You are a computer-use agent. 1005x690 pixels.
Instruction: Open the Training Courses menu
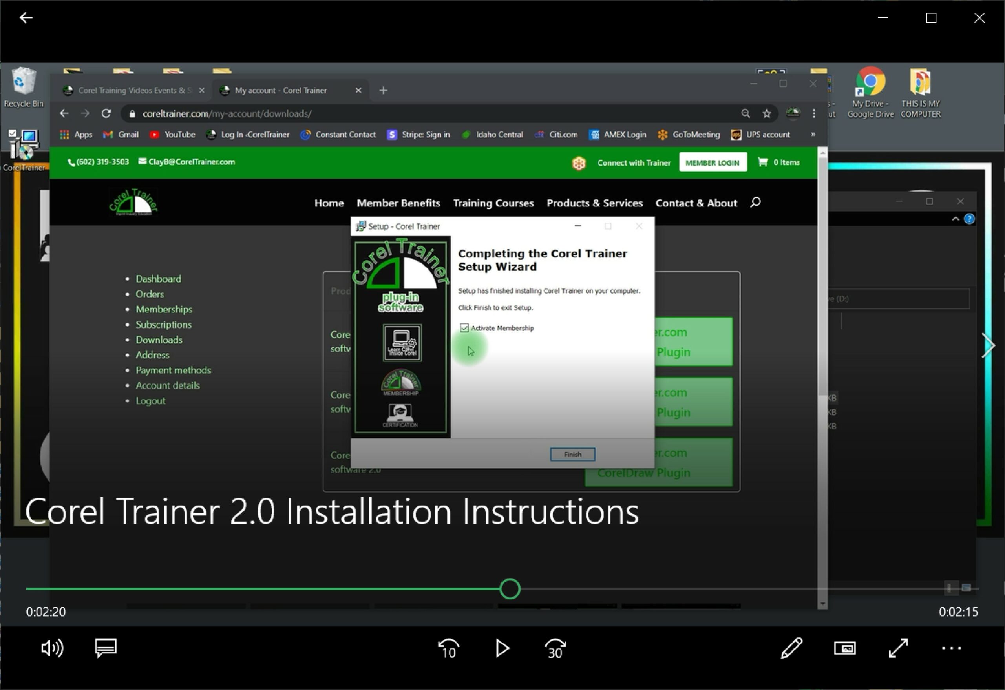493,203
